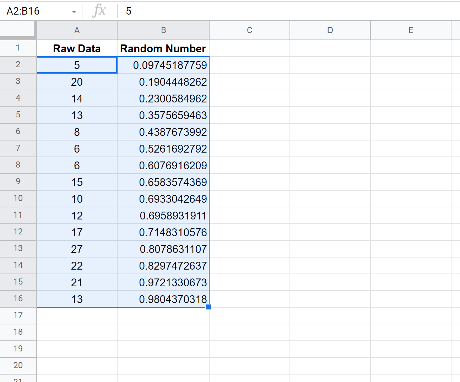Screen dimensions: 460x382
Task: Click empty cell C1
Action: 249,48
